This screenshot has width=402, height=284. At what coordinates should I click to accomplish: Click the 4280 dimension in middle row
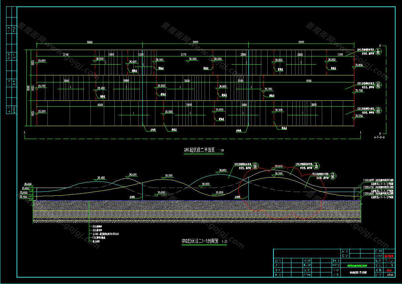(309, 81)
